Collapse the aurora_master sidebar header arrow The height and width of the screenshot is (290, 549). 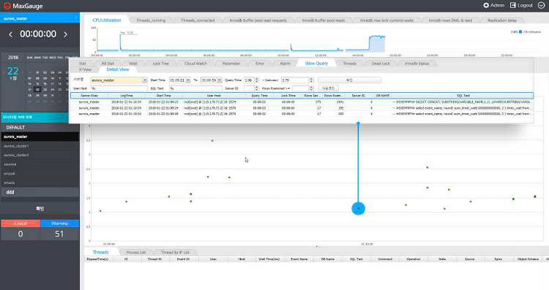(x=75, y=18)
